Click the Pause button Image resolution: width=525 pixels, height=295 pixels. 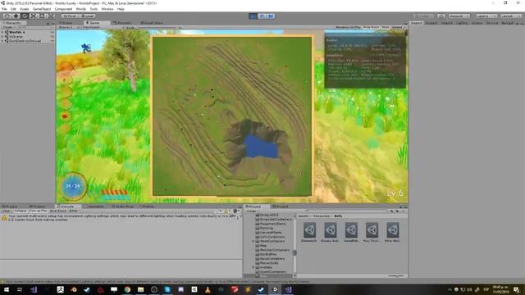pos(262,16)
